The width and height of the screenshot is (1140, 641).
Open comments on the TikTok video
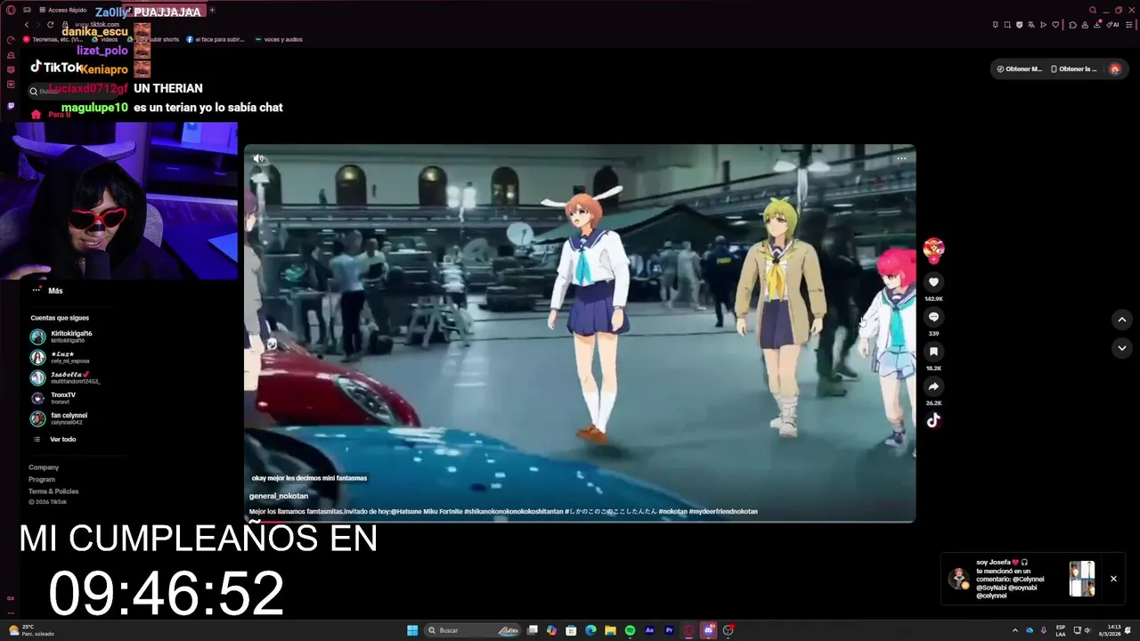[933, 317]
